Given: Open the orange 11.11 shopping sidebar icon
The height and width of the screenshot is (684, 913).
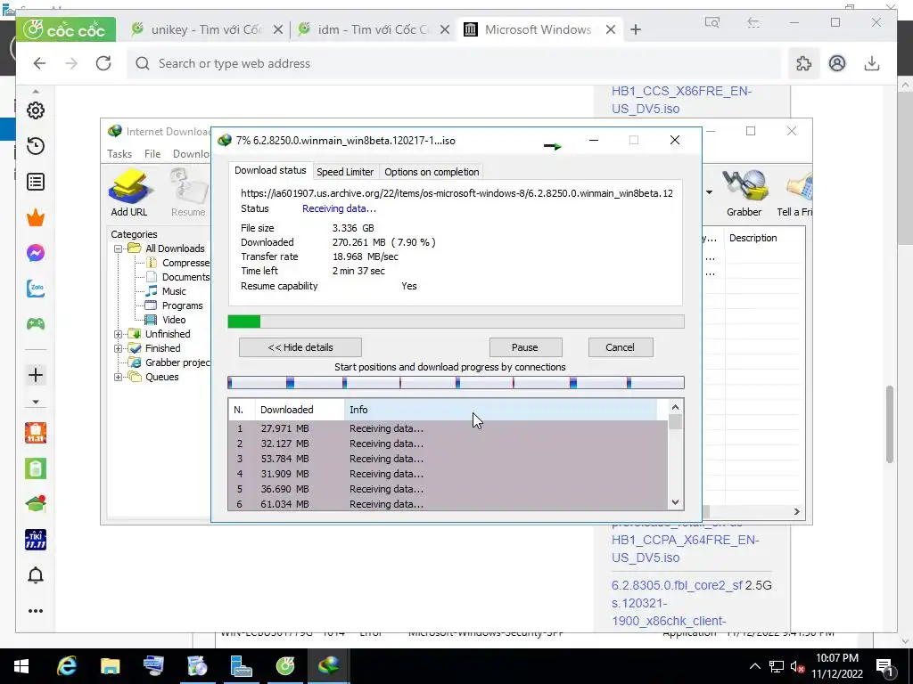Looking at the screenshot, I should (36, 433).
